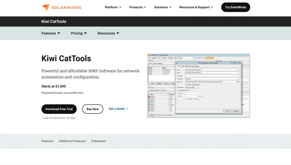Screen dimensions: 291x165
Task: Click the SolarWinds logo
Action: point(61,7)
